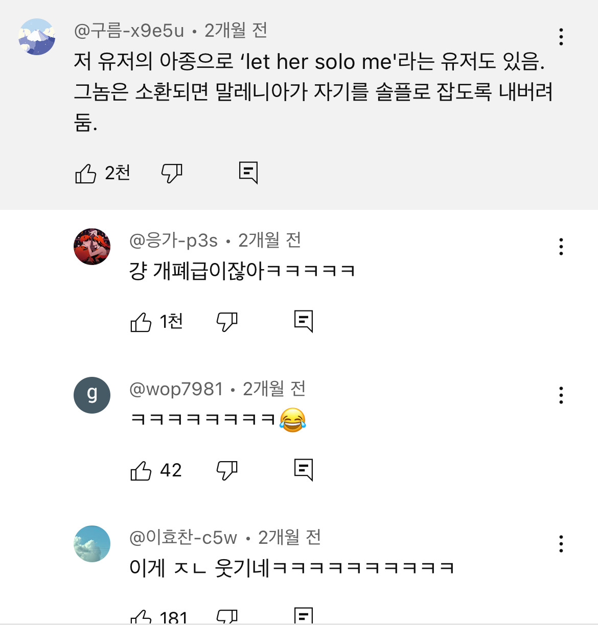Viewport: 598px width, 625px height.
Task: Dislike the comment by @구름-x9e5u
Action: tap(172, 174)
